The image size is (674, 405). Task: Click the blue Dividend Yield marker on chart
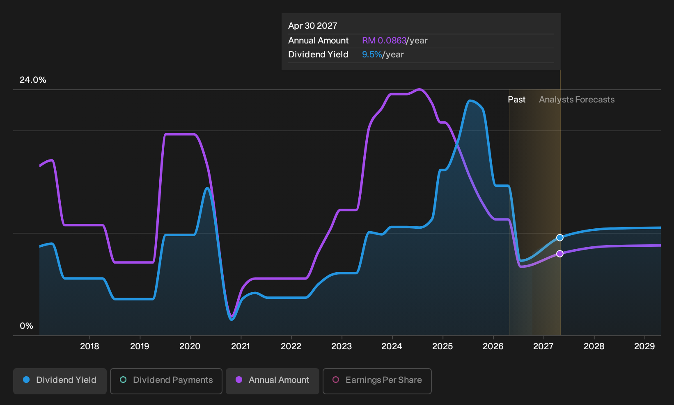(x=559, y=238)
